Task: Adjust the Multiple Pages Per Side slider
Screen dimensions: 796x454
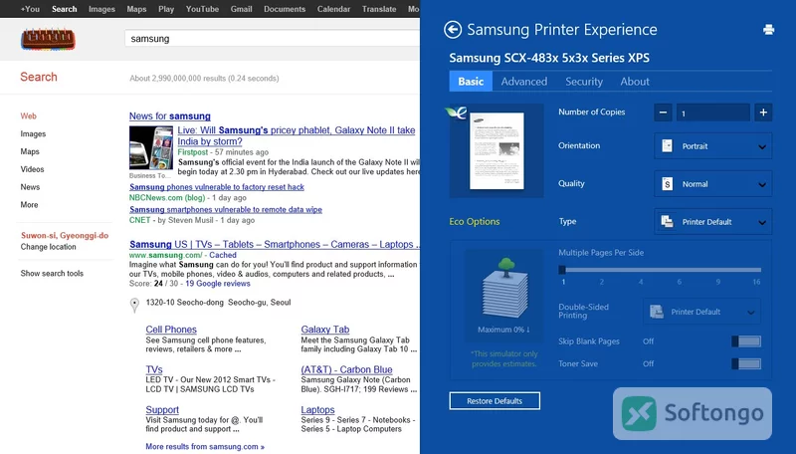Action: pos(661,270)
